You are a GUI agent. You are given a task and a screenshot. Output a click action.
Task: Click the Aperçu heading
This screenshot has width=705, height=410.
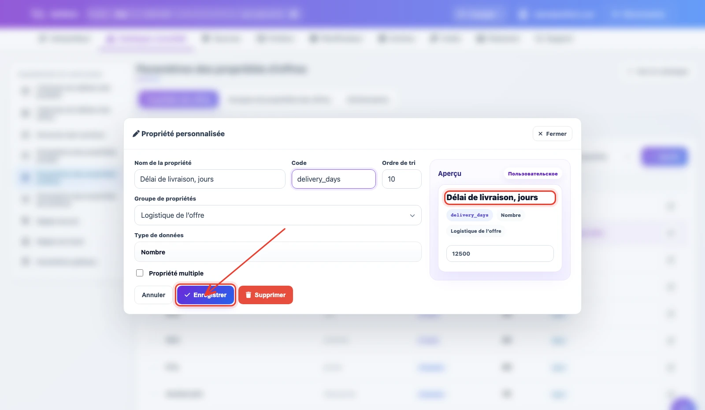449,174
